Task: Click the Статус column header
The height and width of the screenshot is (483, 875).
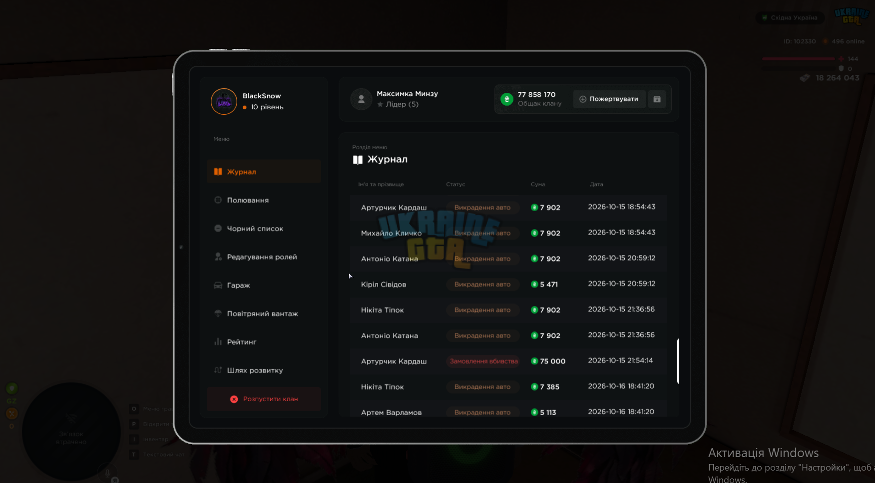Action: [x=455, y=184]
